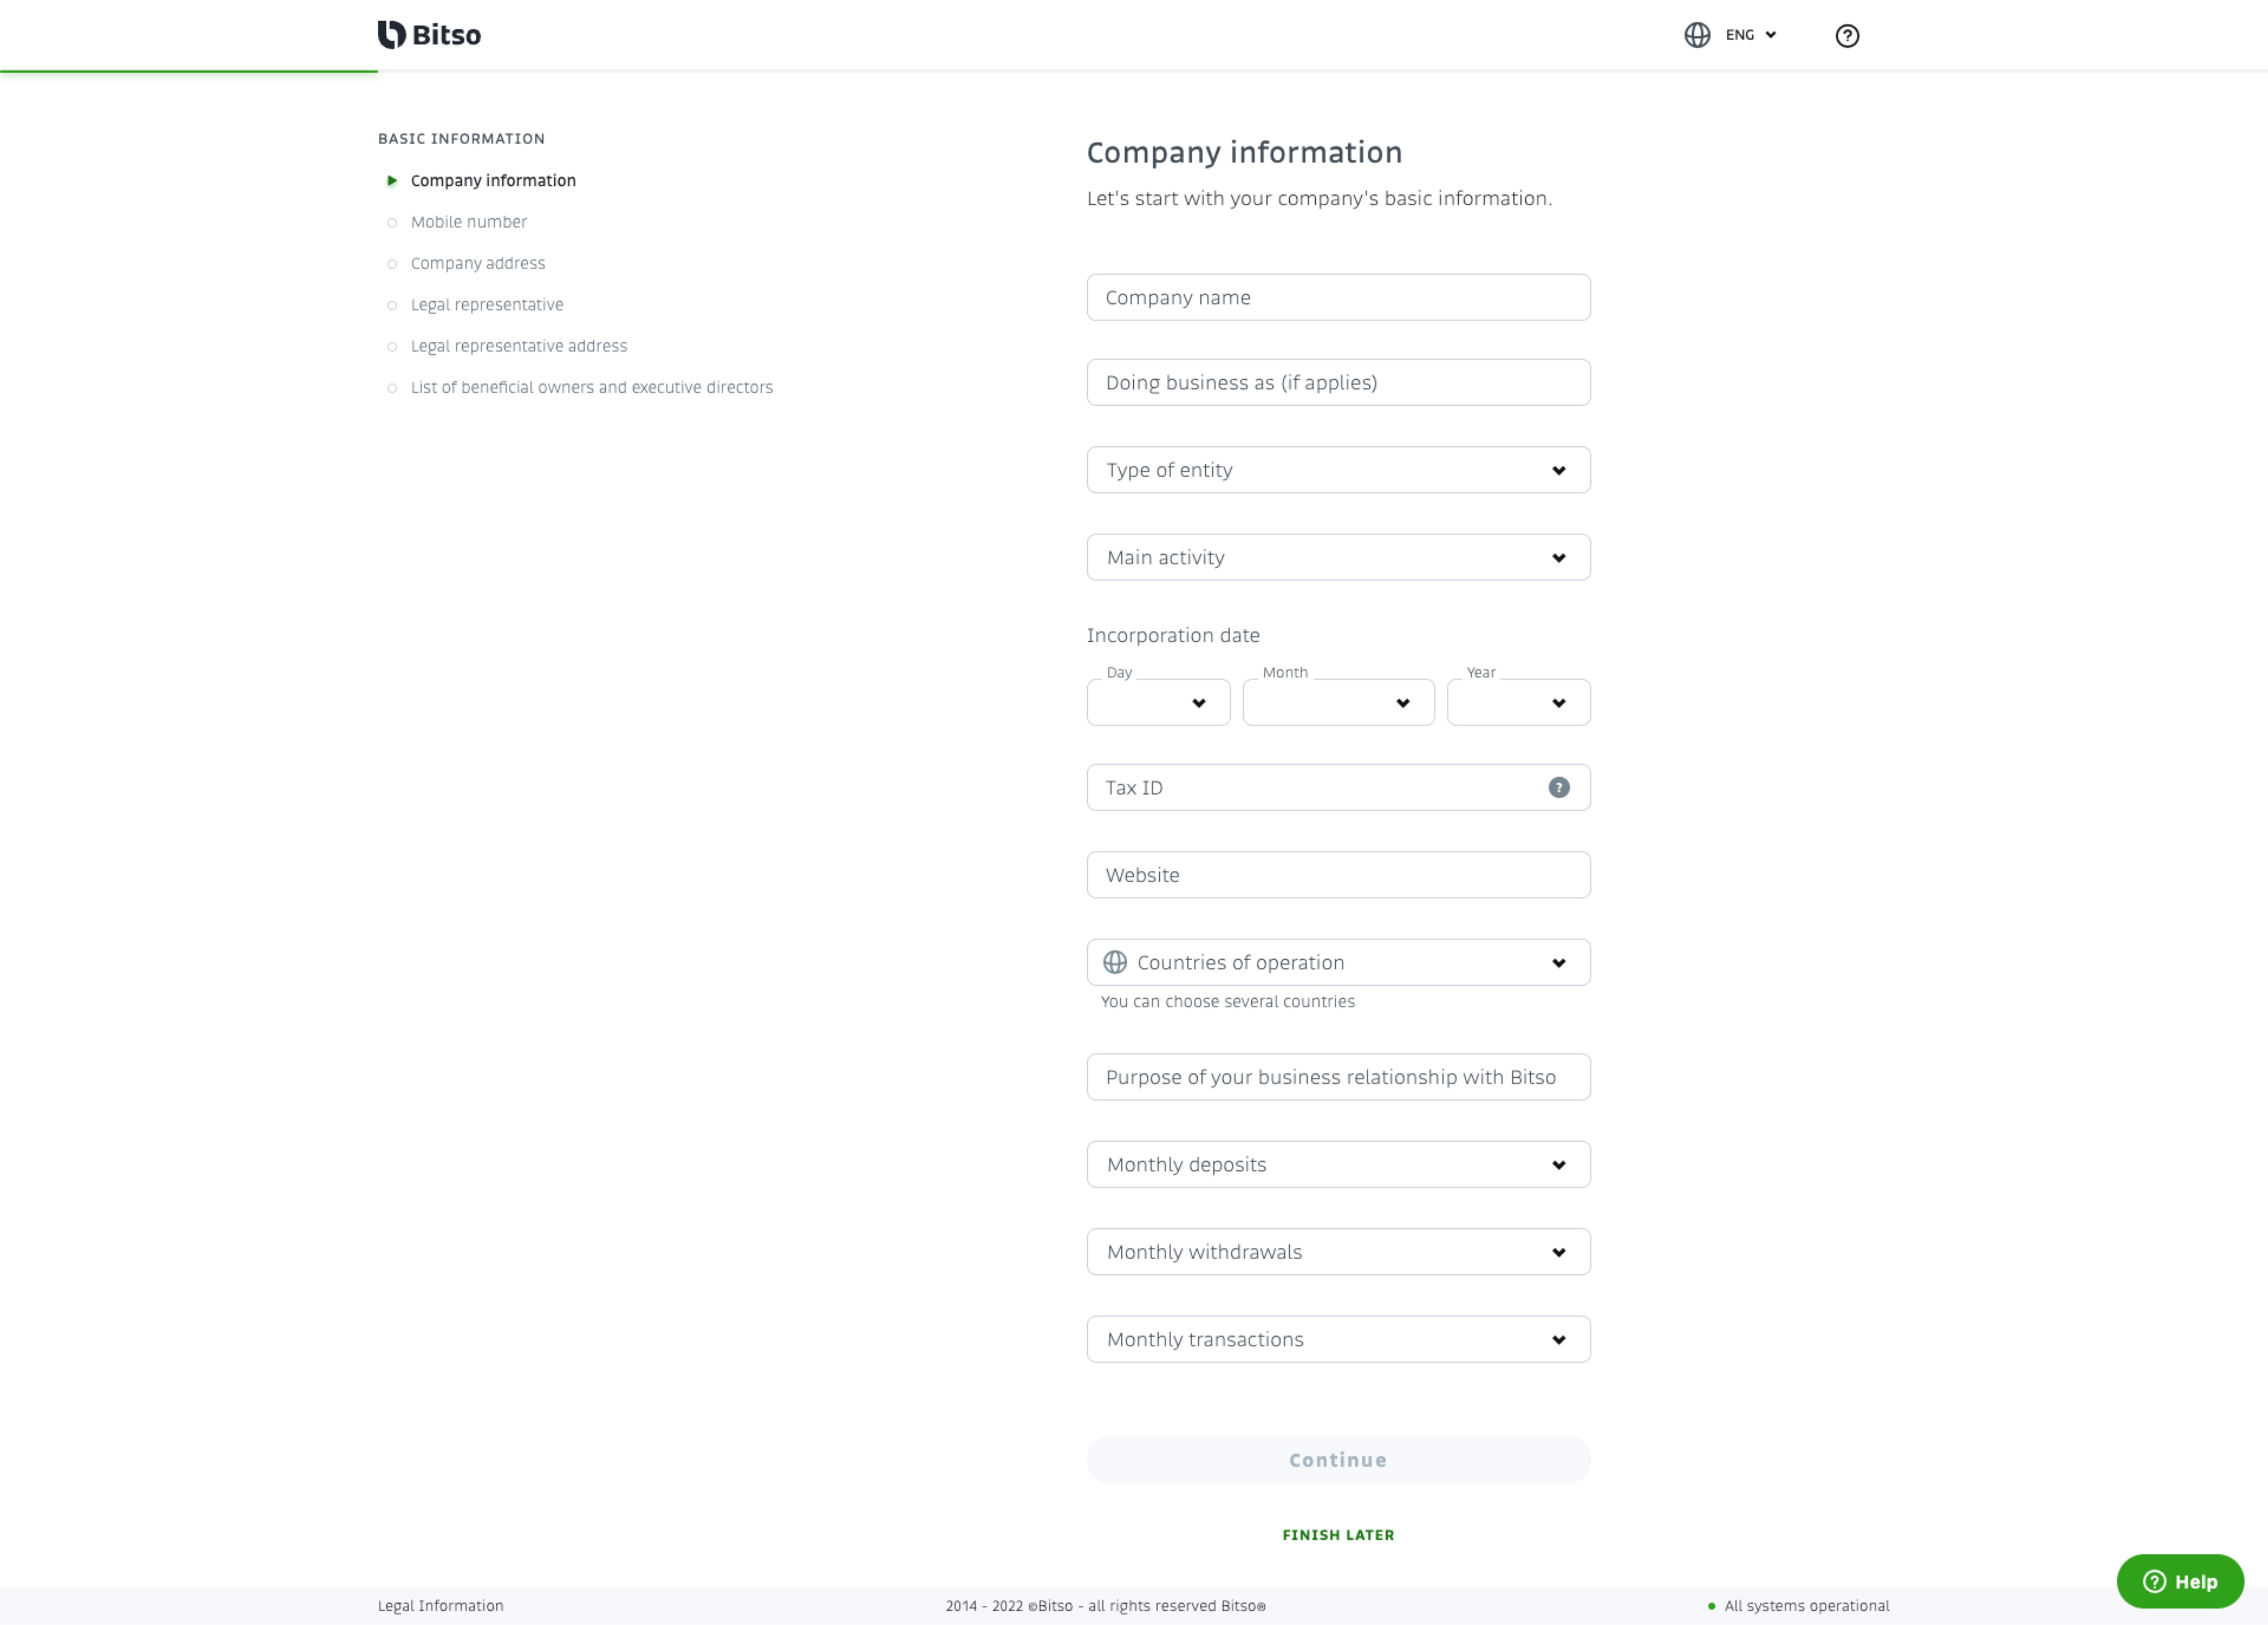Click the Tax ID tooltip help icon
This screenshot has height=1625, width=2268.
click(x=1558, y=787)
